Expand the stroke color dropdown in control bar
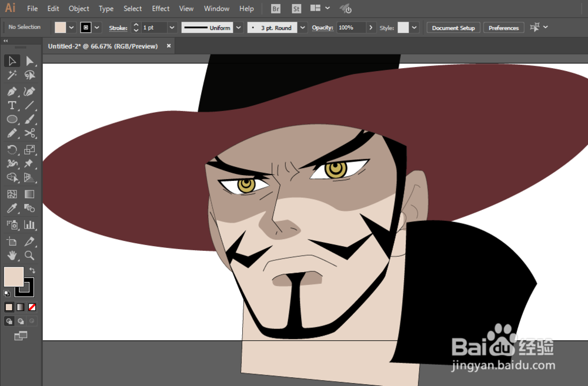Viewport: 588px width, 386px height. pyautogui.click(x=97, y=28)
